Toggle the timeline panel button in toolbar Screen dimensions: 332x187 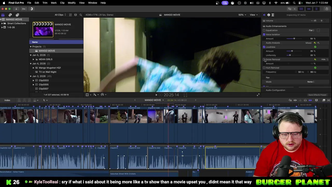coord(309,9)
